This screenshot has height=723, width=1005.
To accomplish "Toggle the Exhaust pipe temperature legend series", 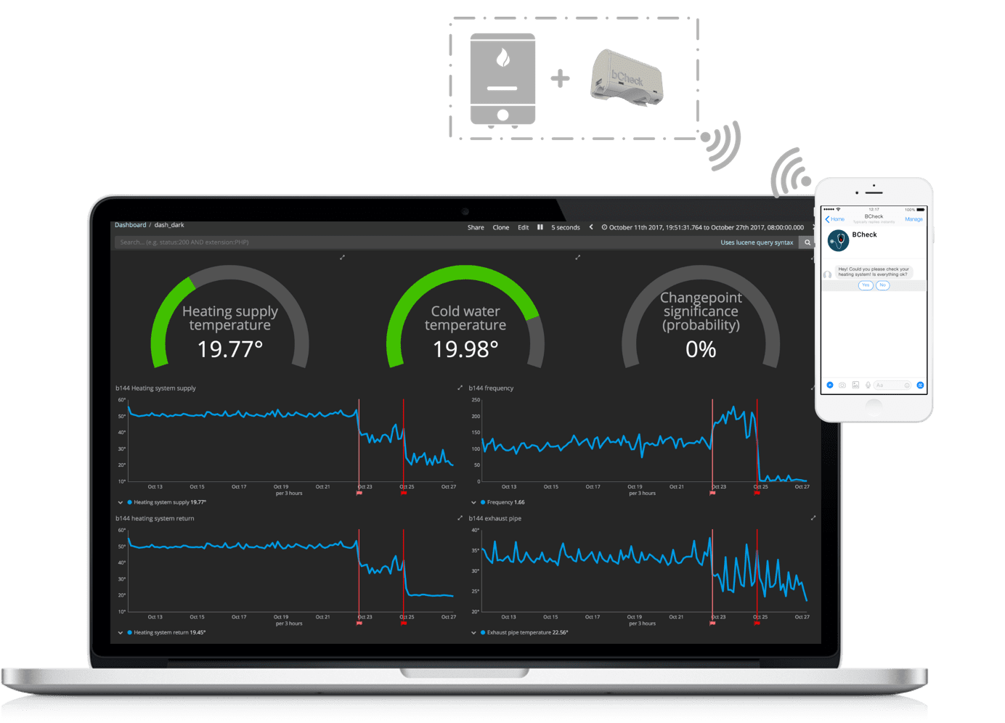I will coord(483,632).
